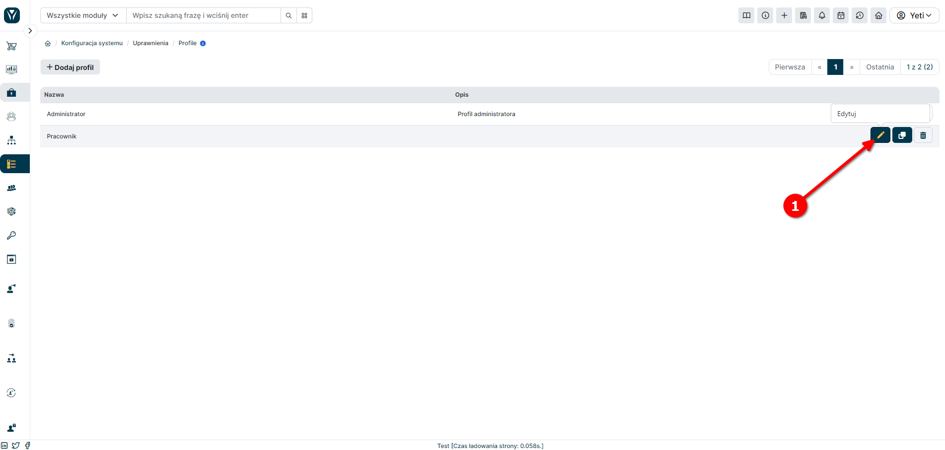Image resolution: width=945 pixels, height=450 pixels.
Task: Open the hierarchy roles sidebar icon
Action: coord(11,140)
